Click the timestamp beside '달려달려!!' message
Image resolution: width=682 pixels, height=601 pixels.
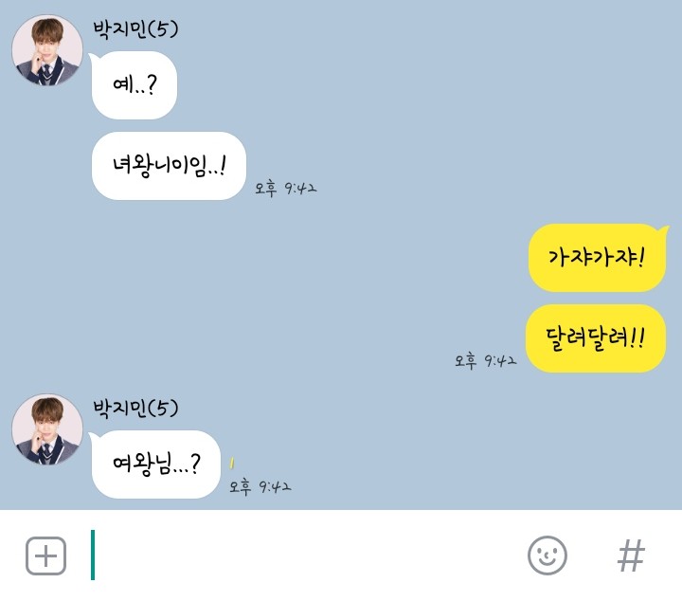[485, 361]
